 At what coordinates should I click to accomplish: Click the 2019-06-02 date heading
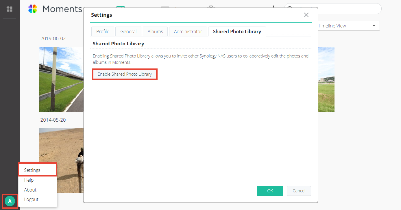tap(53, 38)
